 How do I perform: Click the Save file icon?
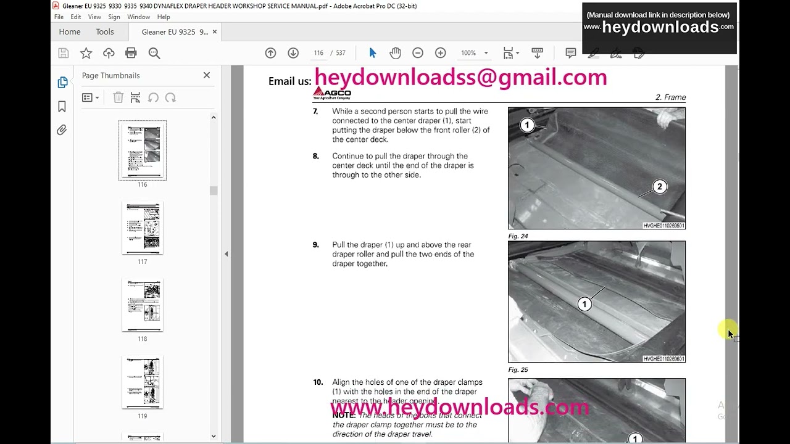point(63,53)
